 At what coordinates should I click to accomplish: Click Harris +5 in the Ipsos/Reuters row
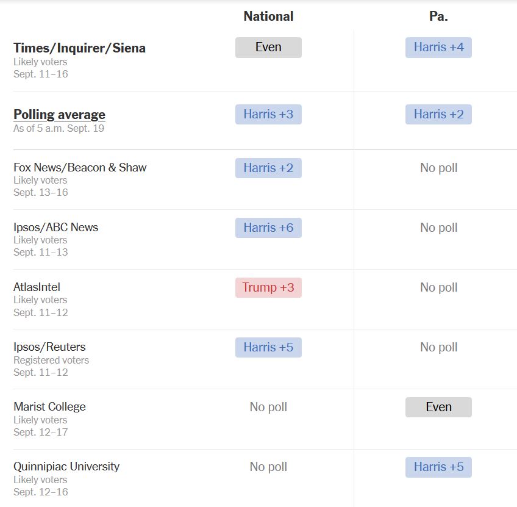click(x=268, y=347)
